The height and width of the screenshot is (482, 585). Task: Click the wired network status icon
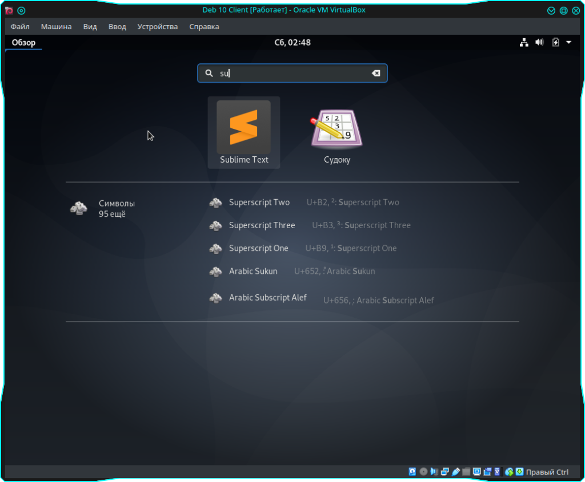524,42
